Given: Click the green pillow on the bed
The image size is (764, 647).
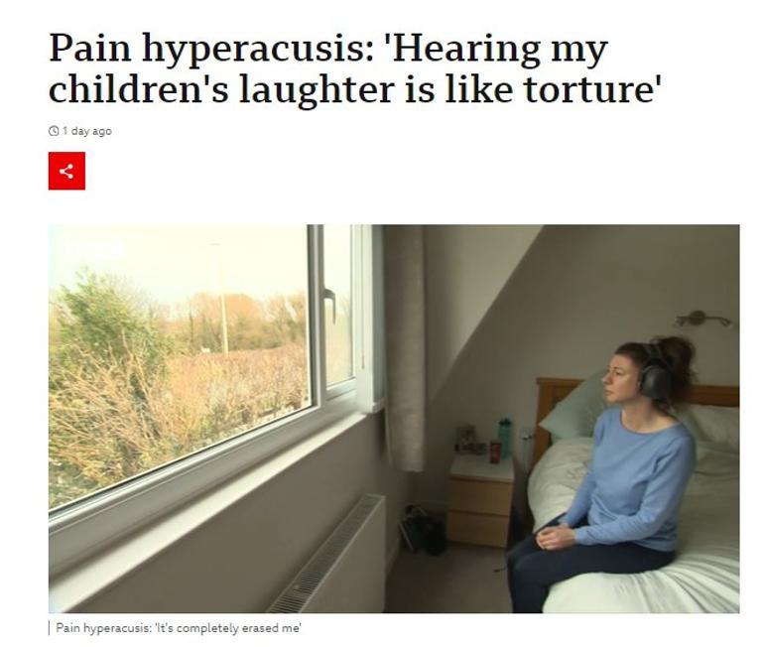Looking at the screenshot, I should 573,410.
